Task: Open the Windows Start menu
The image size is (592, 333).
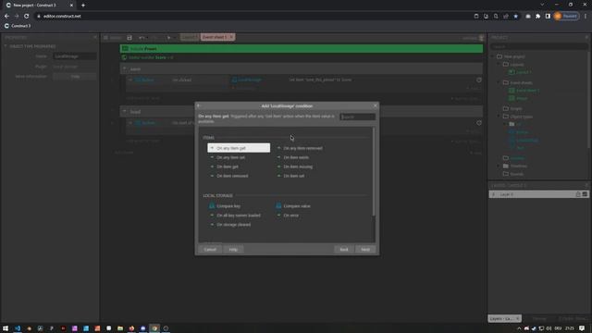Action: [6, 328]
